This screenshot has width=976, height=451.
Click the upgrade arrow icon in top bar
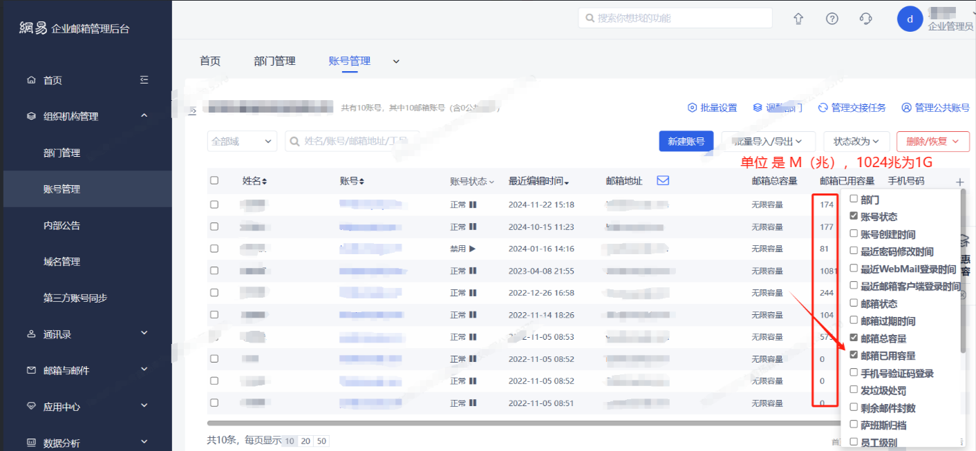click(798, 19)
